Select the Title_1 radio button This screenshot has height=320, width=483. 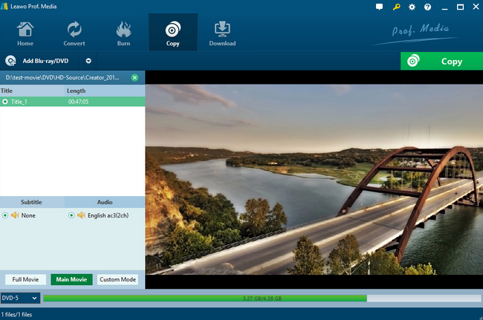(5, 102)
